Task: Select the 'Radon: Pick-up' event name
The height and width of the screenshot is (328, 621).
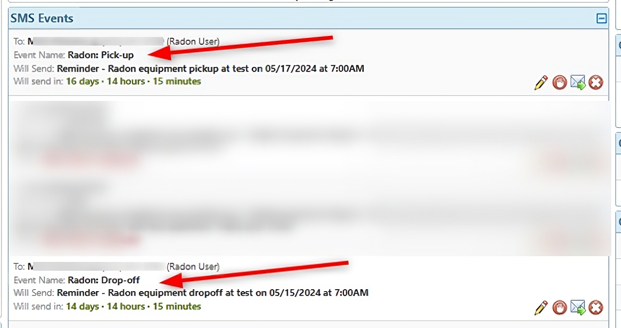Action: [101, 55]
